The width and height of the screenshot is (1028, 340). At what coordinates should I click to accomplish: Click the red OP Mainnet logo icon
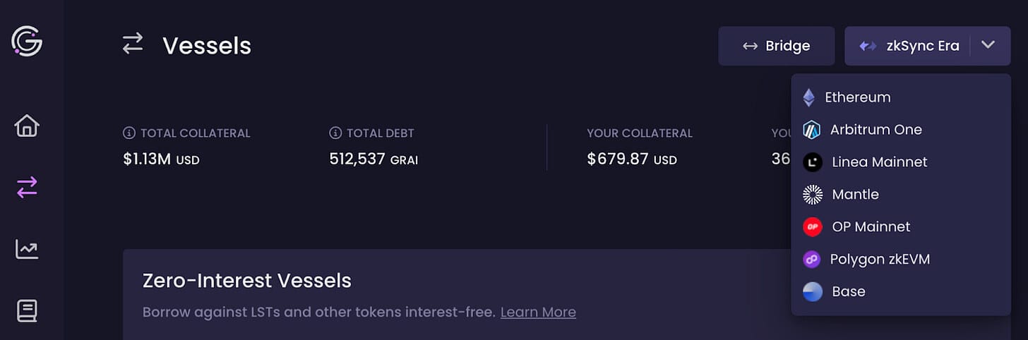click(x=813, y=227)
